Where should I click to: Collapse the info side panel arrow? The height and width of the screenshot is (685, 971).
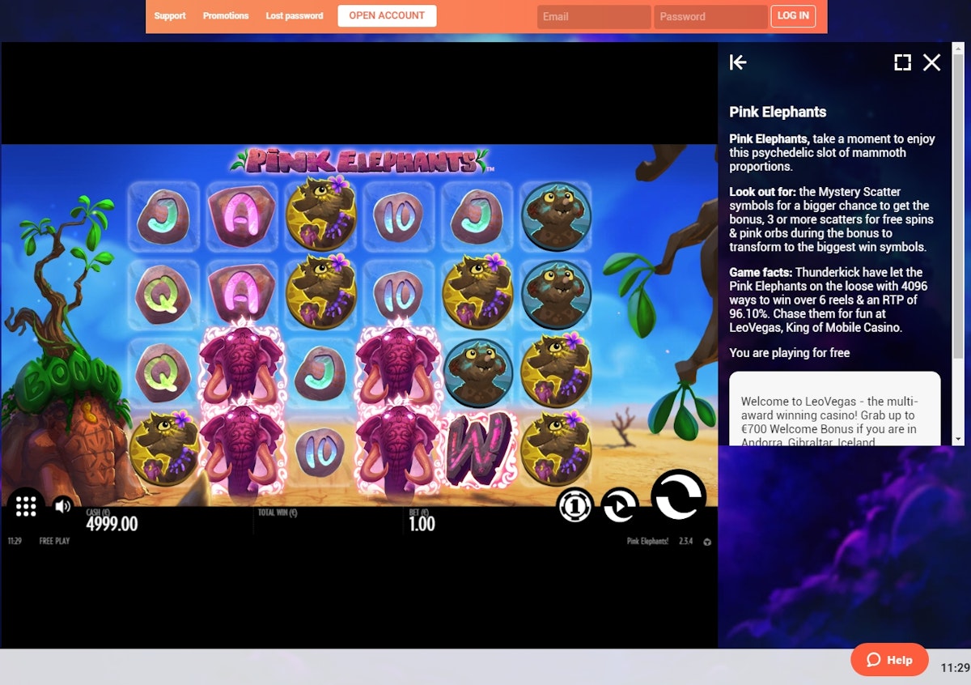tap(738, 62)
